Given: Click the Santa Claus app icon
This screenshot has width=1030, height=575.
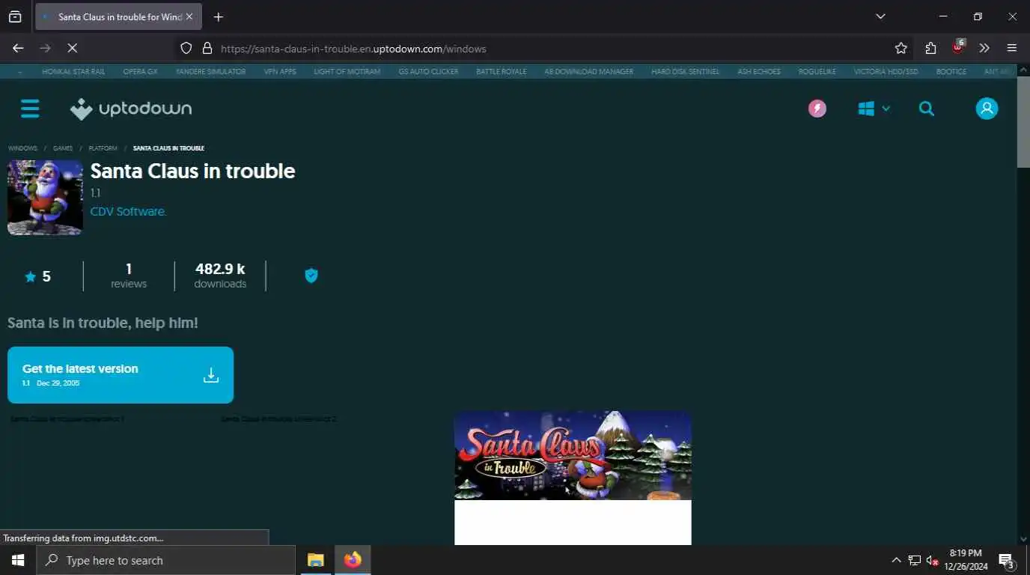Looking at the screenshot, I should pyautogui.click(x=45, y=198).
